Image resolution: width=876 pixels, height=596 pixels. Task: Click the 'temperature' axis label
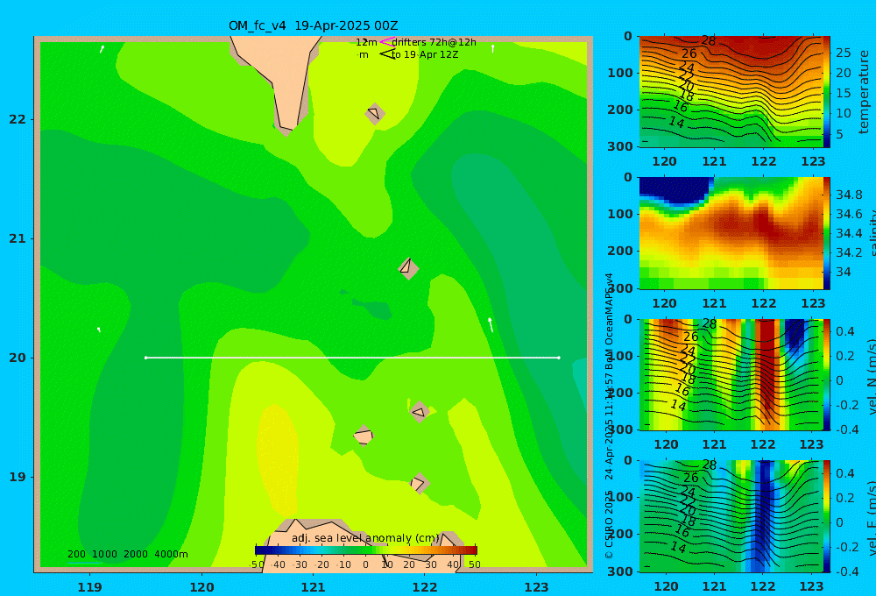pyautogui.click(x=864, y=92)
